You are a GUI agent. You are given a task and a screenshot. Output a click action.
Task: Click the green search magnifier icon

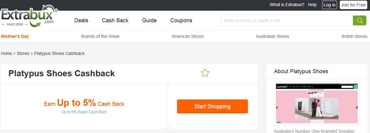pos(359,21)
